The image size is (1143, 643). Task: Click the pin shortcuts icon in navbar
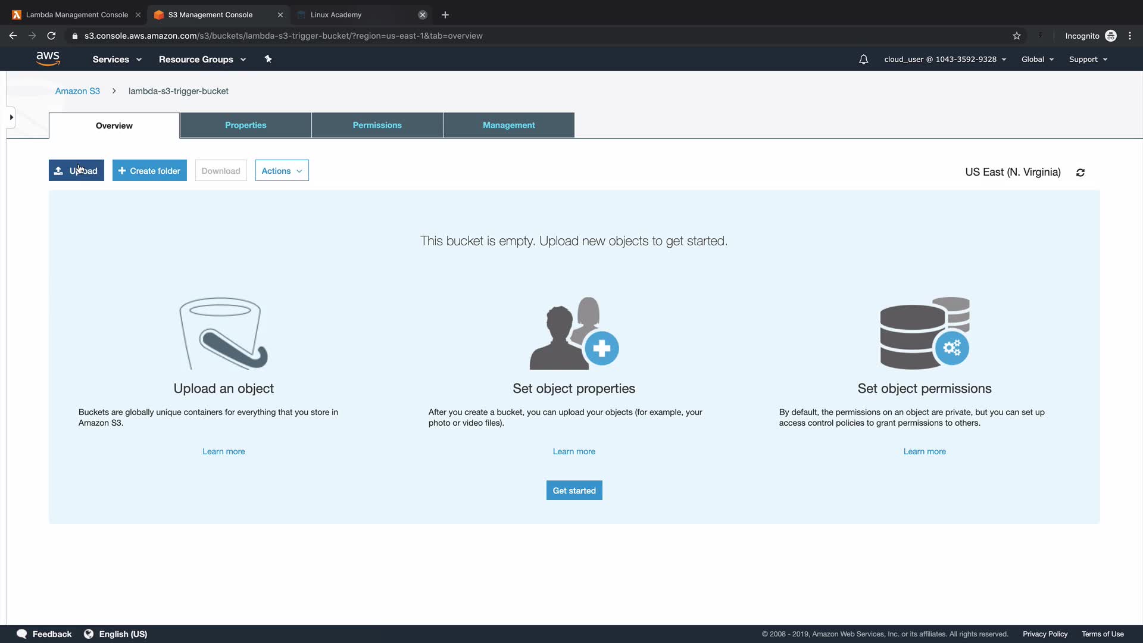tap(268, 59)
